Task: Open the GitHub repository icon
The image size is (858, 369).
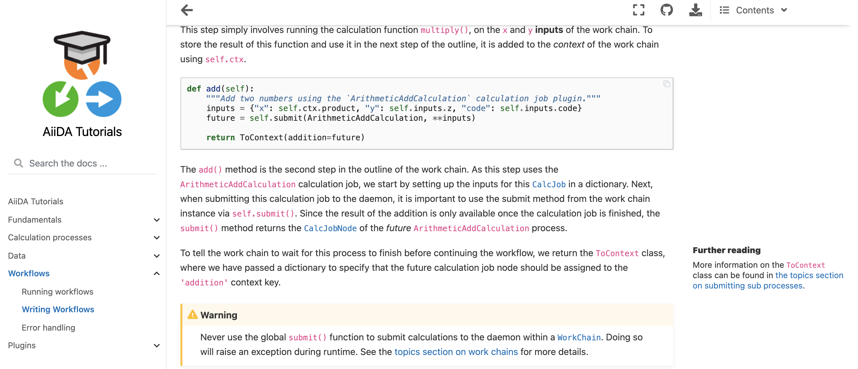Action: tap(667, 10)
